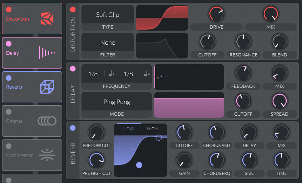Click the Reverb cube icon in the sidebar
The height and width of the screenshot is (183, 302).
47,87
